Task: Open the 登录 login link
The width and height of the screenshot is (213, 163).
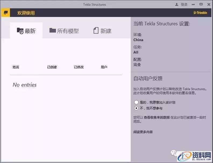Action: click(184, 5)
